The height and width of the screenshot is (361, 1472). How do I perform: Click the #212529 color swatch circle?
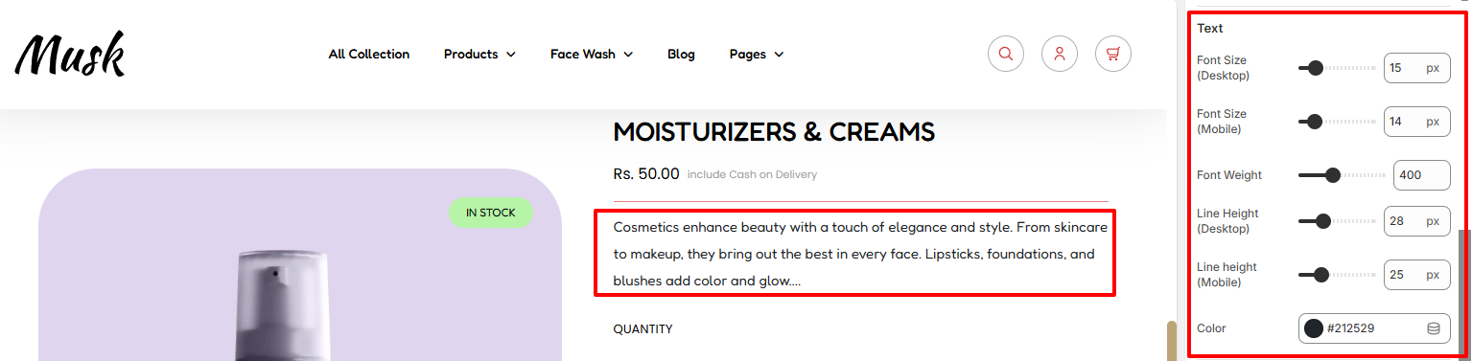pos(1314,328)
